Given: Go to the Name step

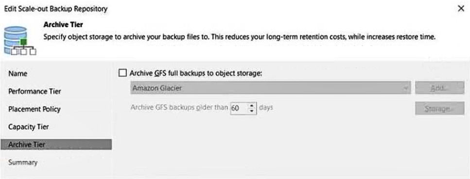Looking at the screenshot, I should [17, 74].
